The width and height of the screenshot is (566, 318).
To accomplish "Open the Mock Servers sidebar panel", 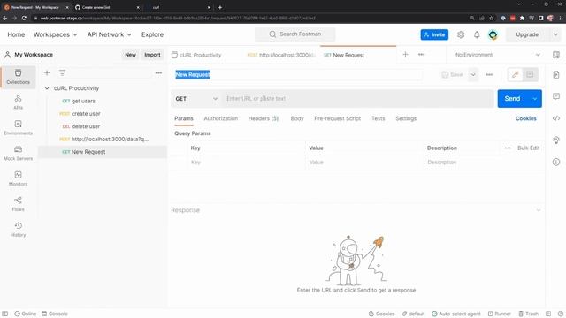I will (18, 153).
